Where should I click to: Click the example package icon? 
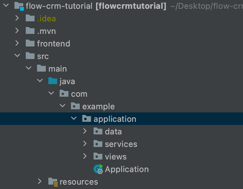point(75,106)
